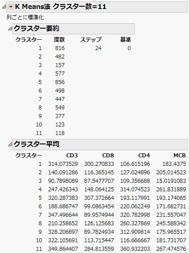The image size is (189, 253).
Task: Collapse the クラスター平均 section
Action: click(x=10, y=144)
